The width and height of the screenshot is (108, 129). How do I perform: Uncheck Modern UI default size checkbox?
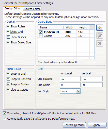pyautogui.click(x=41, y=32)
